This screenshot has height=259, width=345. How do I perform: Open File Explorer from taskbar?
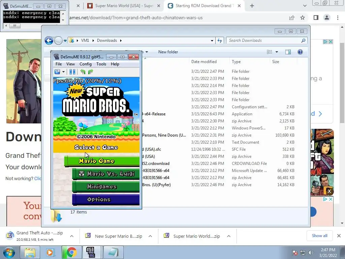point(30,252)
